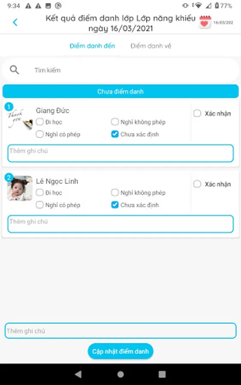The height and width of the screenshot is (385, 241).
Task: Tap the back arrow icon
Action: 15,22
